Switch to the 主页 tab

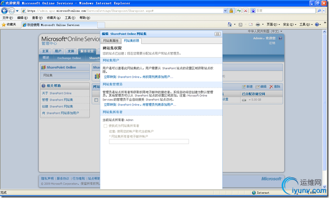(x=45, y=51)
